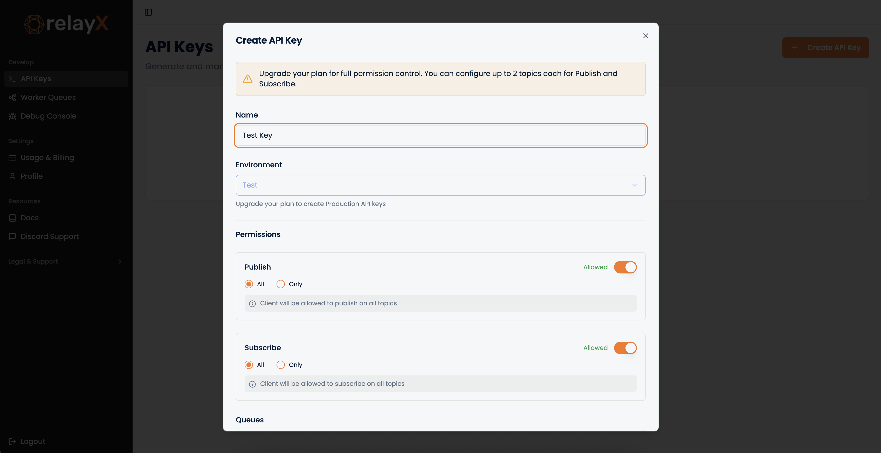The image size is (881, 453).
Task: Open Docs from the sidebar
Action: point(29,218)
